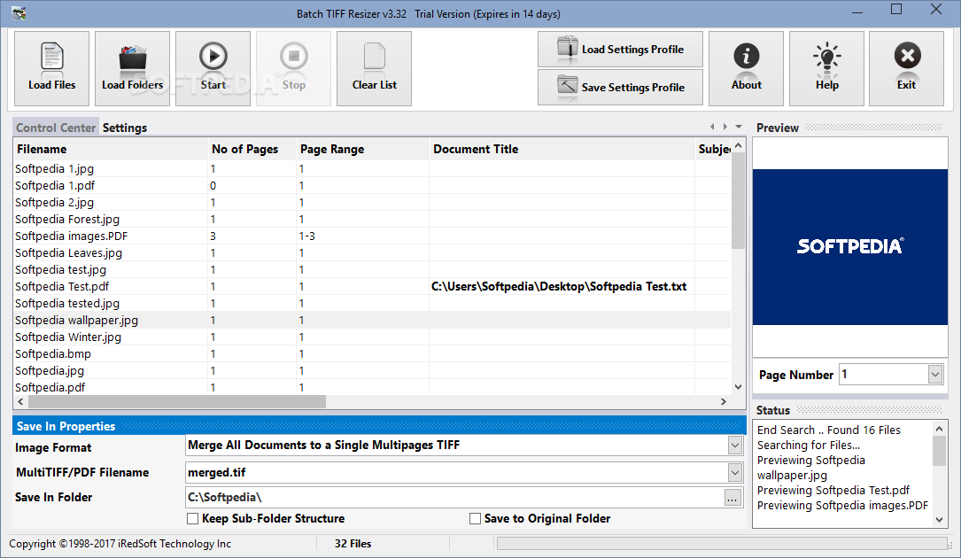Click file list horizontal scroll right arrow
Viewport: 961px width, 558px height.
pos(724,401)
